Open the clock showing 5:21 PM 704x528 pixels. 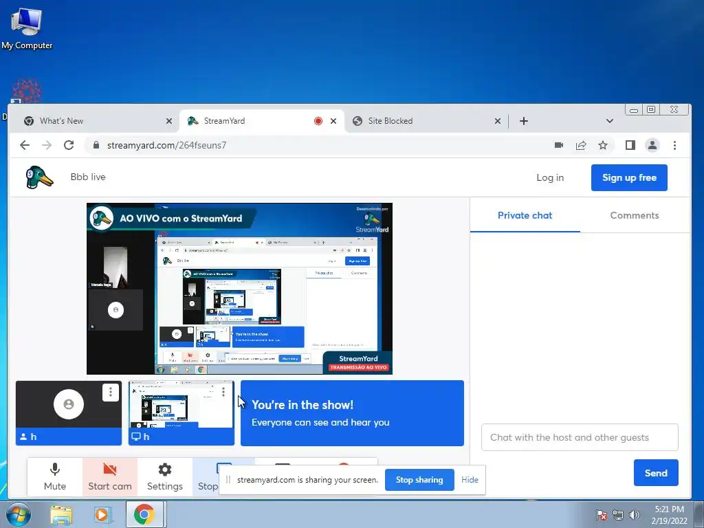669,515
